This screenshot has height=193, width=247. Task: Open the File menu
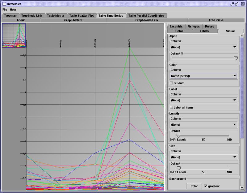pos(5,10)
